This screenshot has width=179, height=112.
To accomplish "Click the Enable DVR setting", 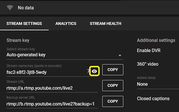I will (x=149, y=50).
